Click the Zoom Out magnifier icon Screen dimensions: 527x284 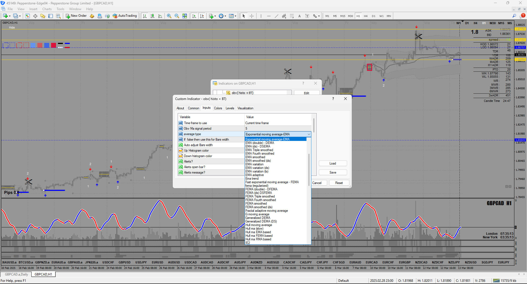177,16
